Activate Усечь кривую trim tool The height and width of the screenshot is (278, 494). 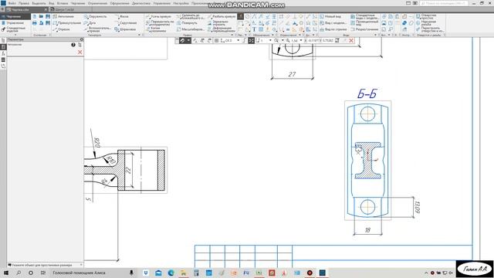coord(158,16)
